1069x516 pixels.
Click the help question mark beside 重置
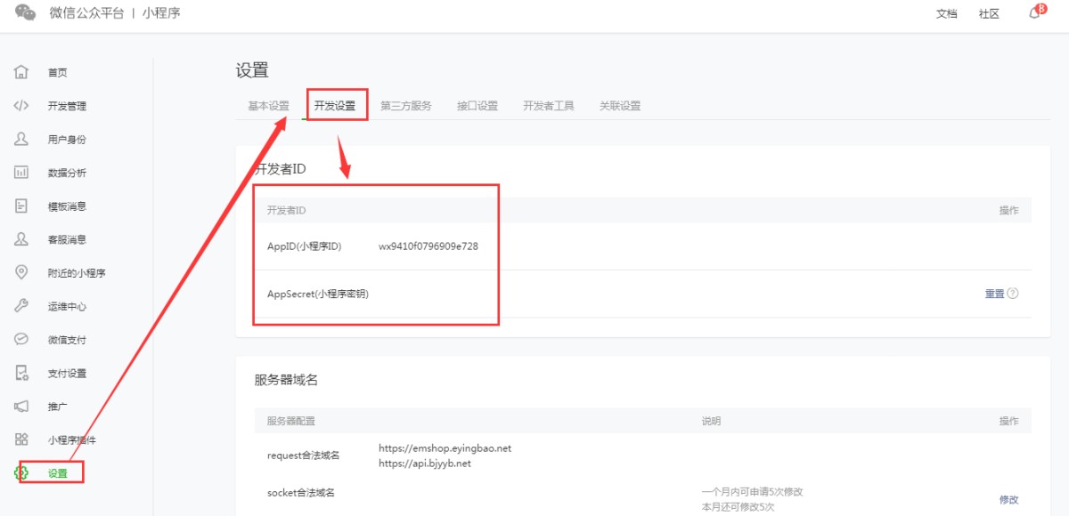[1013, 294]
